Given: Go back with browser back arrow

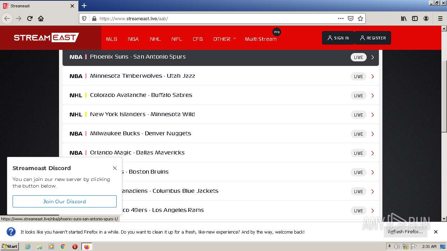Looking at the screenshot, I should pos(7,18).
